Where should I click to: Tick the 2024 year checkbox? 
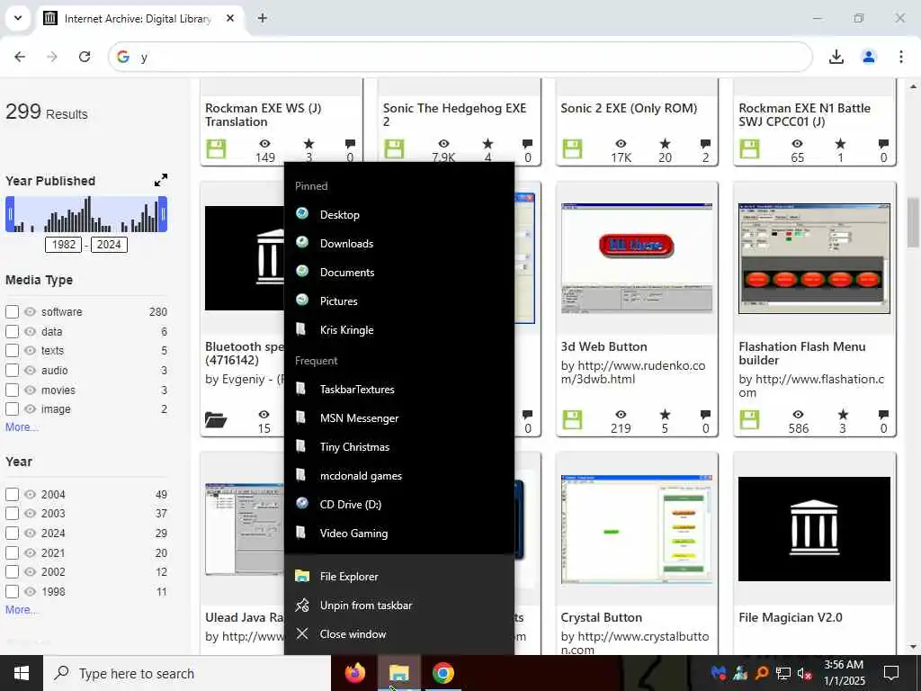[x=12, y=533]
